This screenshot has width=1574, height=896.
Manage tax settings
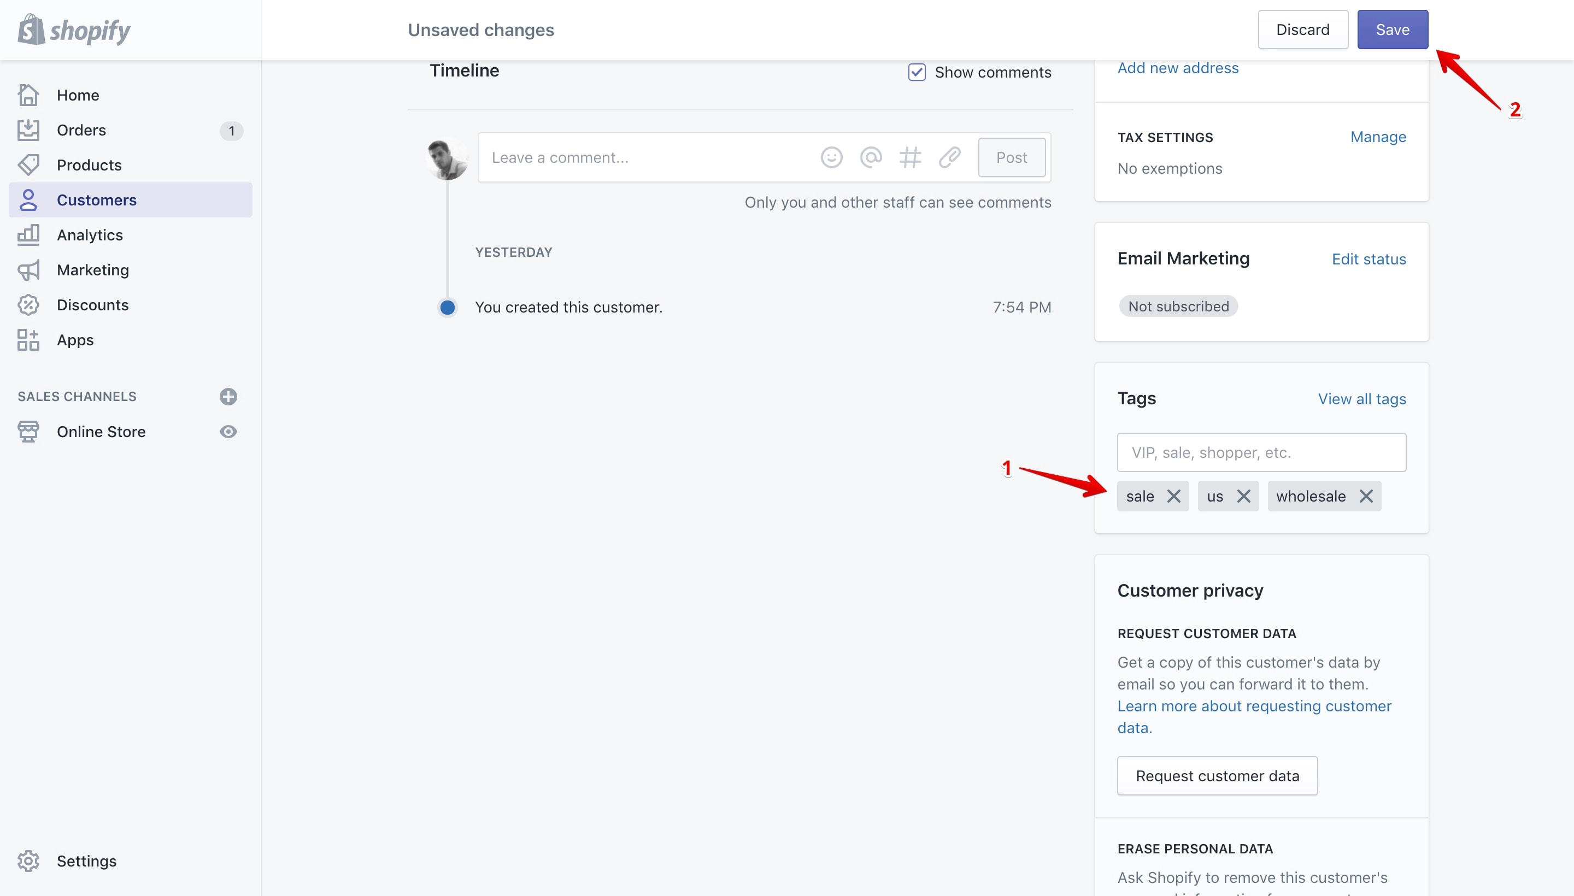(1378, 137)
